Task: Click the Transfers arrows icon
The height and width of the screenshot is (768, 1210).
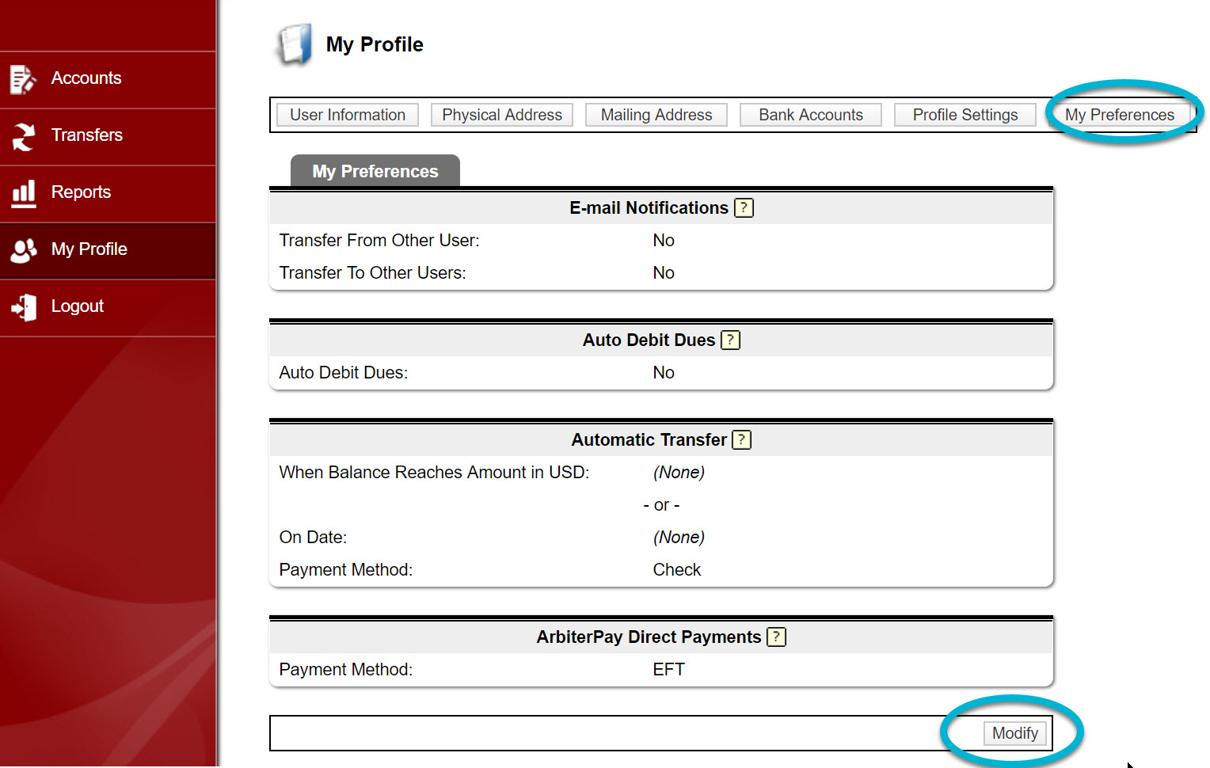Action: 22,135
